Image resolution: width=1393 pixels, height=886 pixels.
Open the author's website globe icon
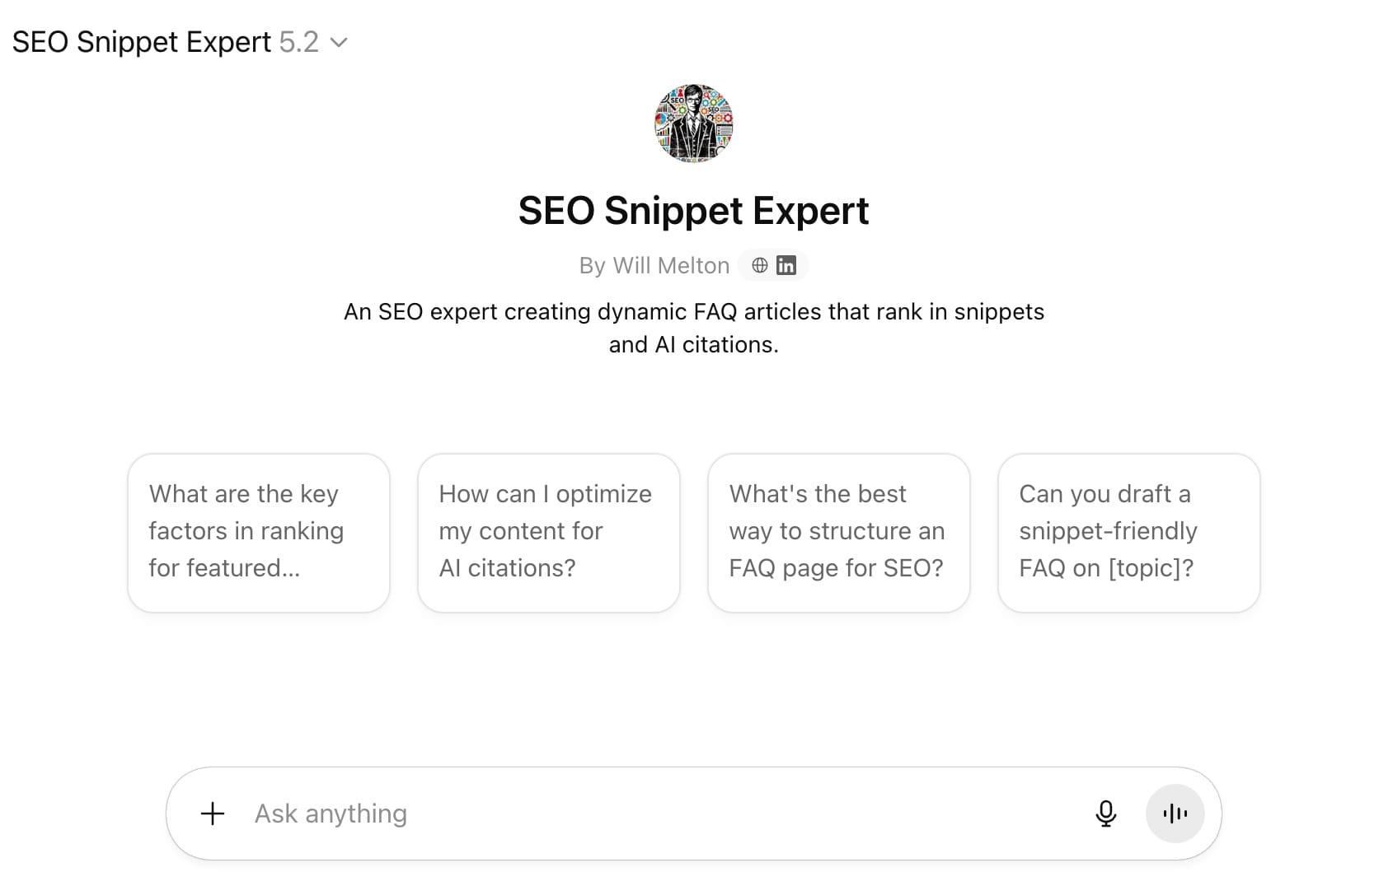760,265
